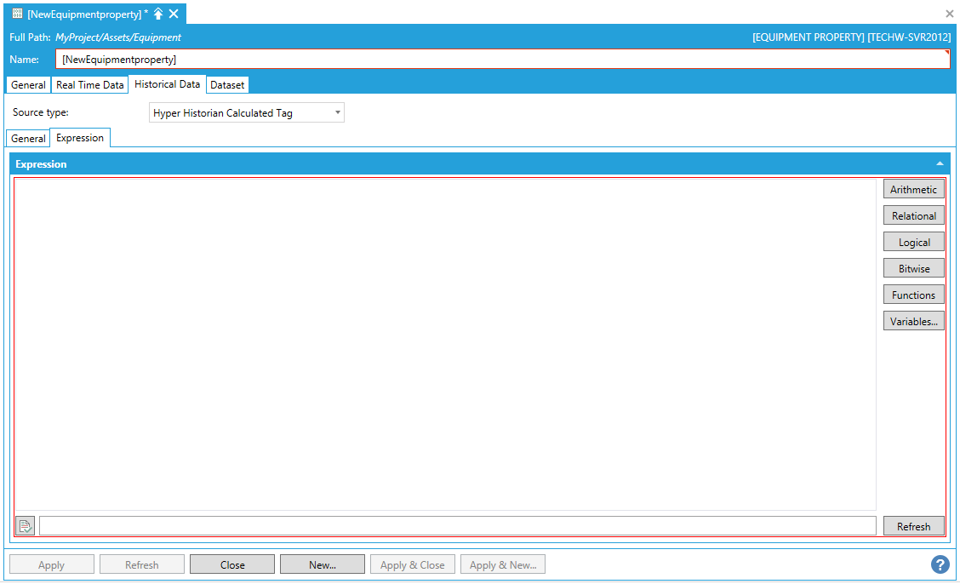Click the validate expression document icon
This screenshot has width=960, height=584.
(x=26, y=526)
